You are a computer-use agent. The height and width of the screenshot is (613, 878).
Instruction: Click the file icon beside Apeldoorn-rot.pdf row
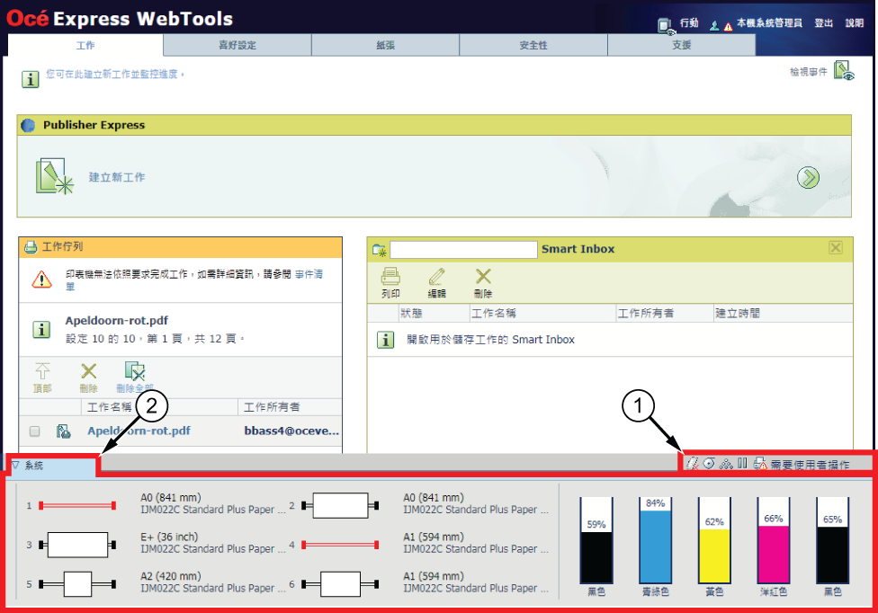tap(63, 431)
